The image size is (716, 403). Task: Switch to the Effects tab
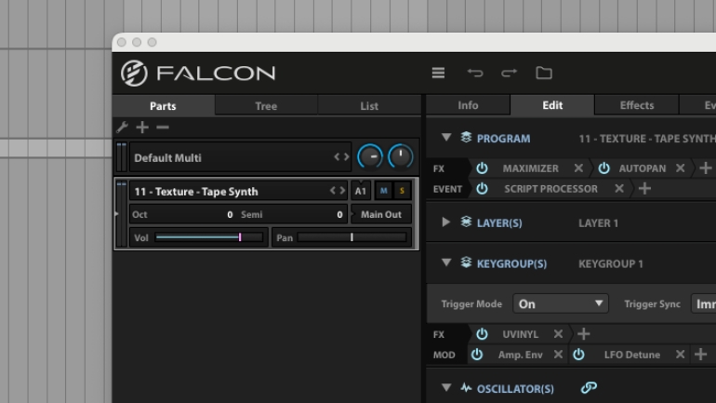(x=637, y=105)
